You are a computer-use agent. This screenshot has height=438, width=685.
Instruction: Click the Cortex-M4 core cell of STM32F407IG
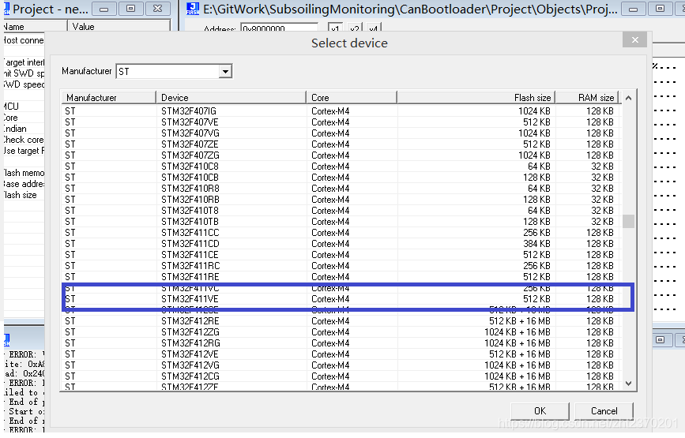point(330,110)
